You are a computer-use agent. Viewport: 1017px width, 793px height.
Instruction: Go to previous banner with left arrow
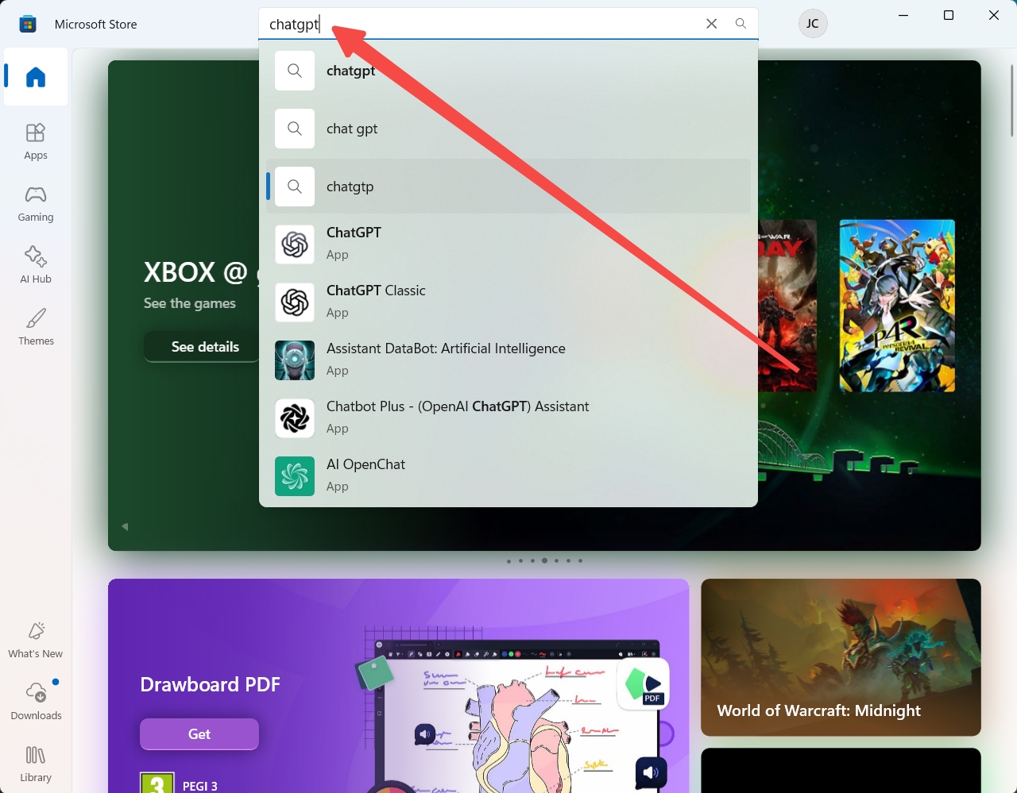tap(125, 526)
